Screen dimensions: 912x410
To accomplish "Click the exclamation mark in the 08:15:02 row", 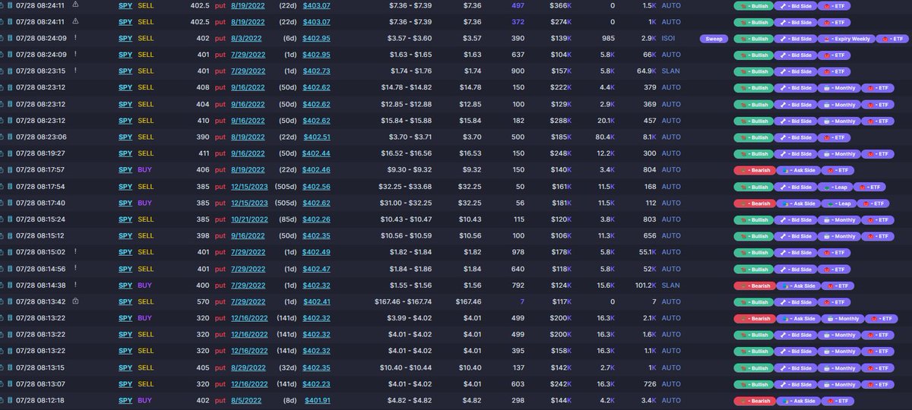I will [x=75, y=252].
